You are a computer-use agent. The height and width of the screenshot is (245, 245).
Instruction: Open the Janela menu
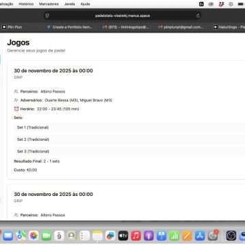coord(69,4)
